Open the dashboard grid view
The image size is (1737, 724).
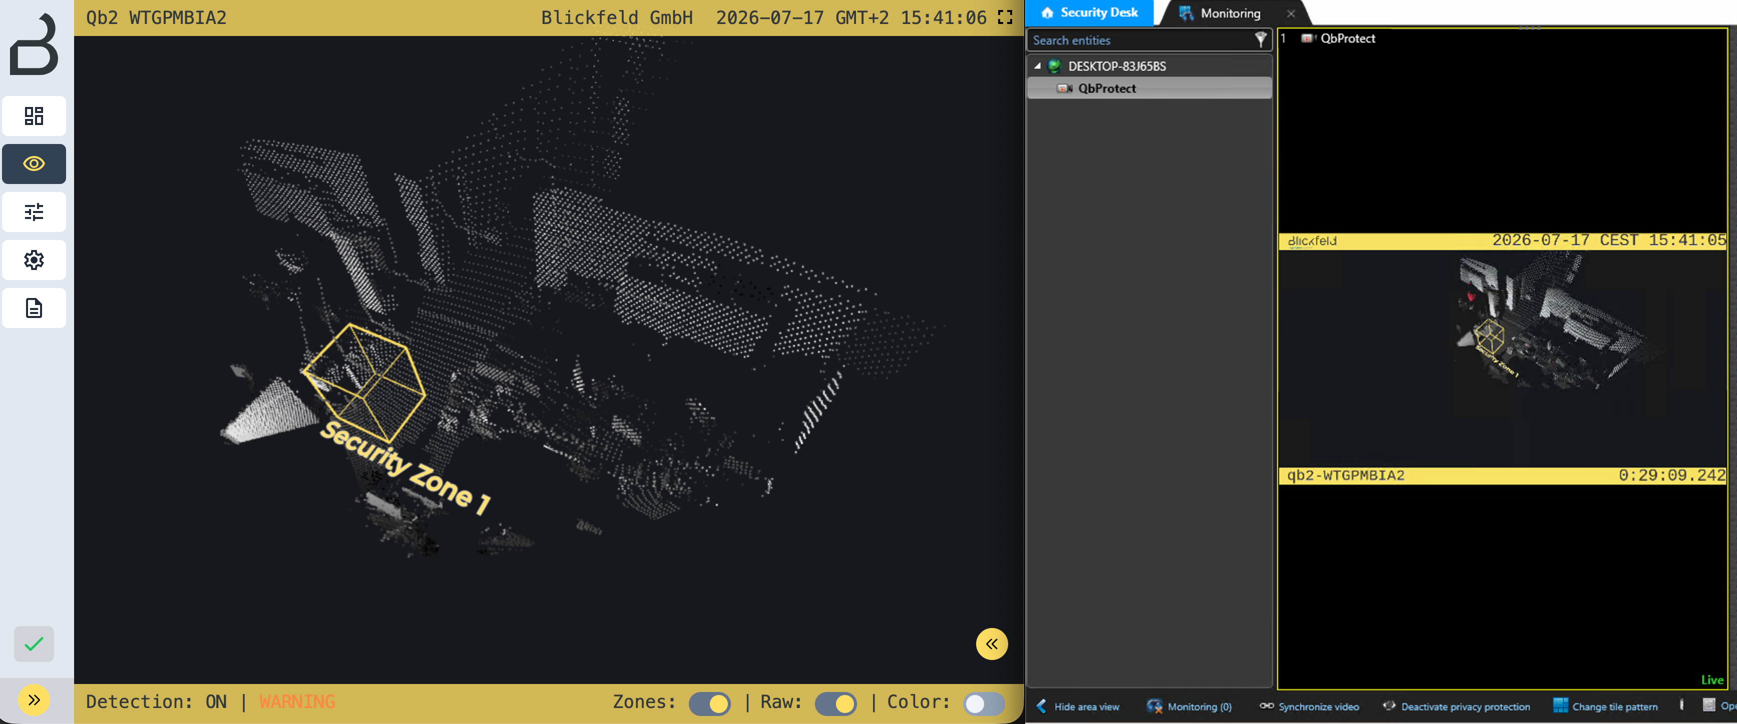point(34,116)
